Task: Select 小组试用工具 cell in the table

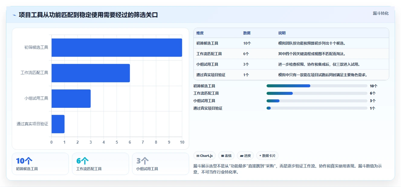Action: (207, 64)
